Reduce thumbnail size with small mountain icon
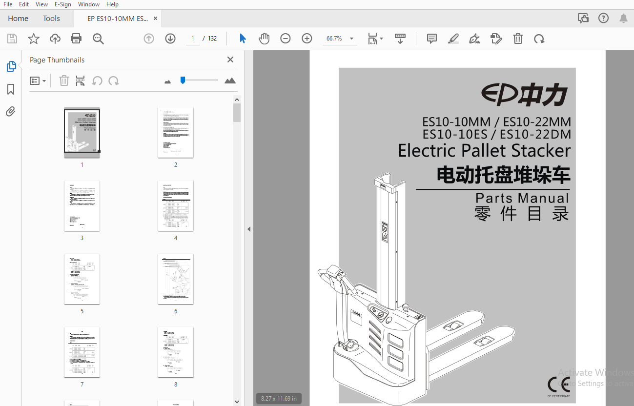The image size is (634, 406). point(168,81)
